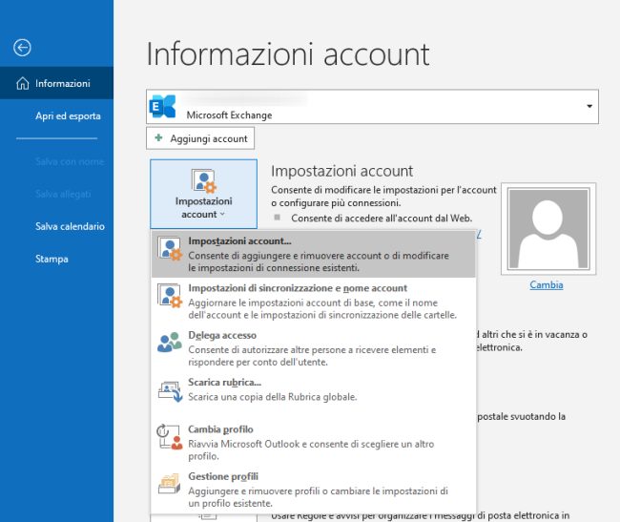Click the back arrow circle icon
This screenshot has width=620, height=522.
[x=23, y=47]
